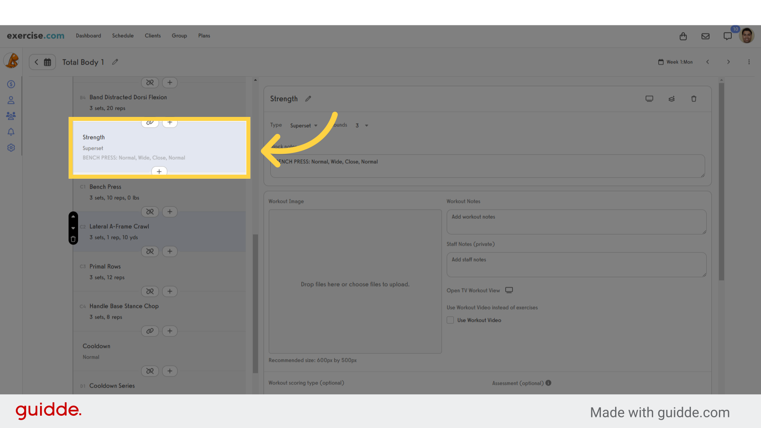Click the bell notifications icon in sidebar
The width and height of the screenshot is (761, 428).
pos(11,132)
